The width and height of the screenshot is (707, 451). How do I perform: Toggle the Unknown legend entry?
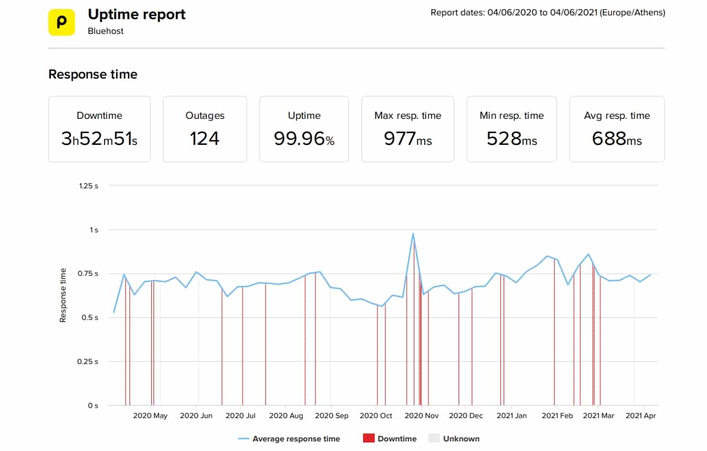point(454,439)
